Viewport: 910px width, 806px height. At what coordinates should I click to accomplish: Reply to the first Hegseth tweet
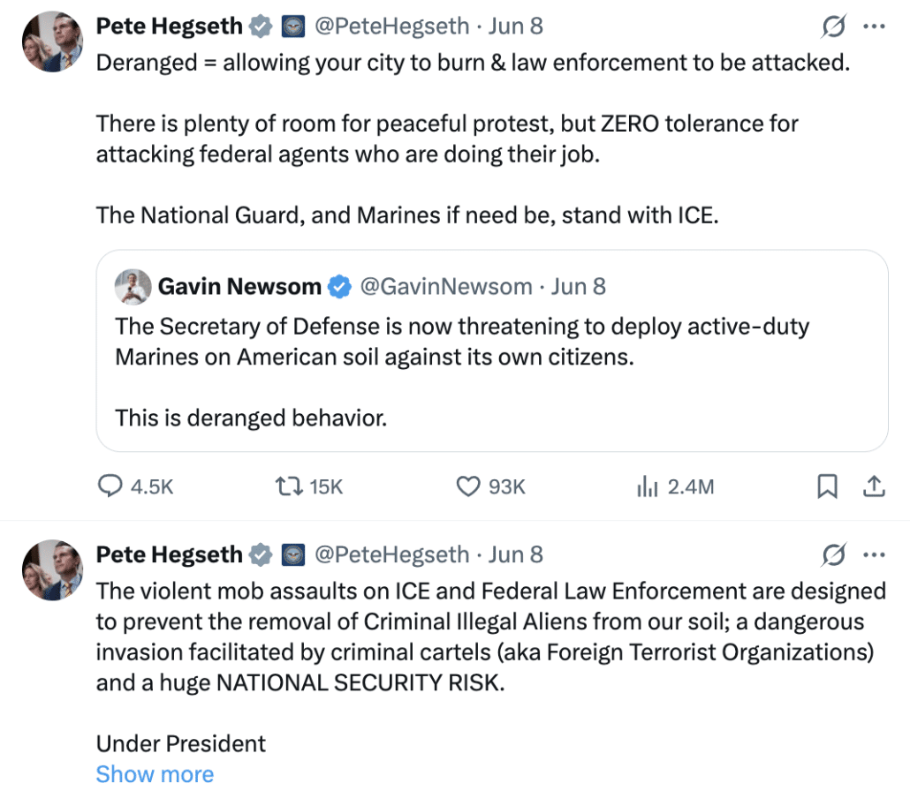point(110,486)
